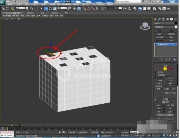Select 子对象 preview selection radio button
This screenshot has width=180, height=138.
(x=162, y=89)
